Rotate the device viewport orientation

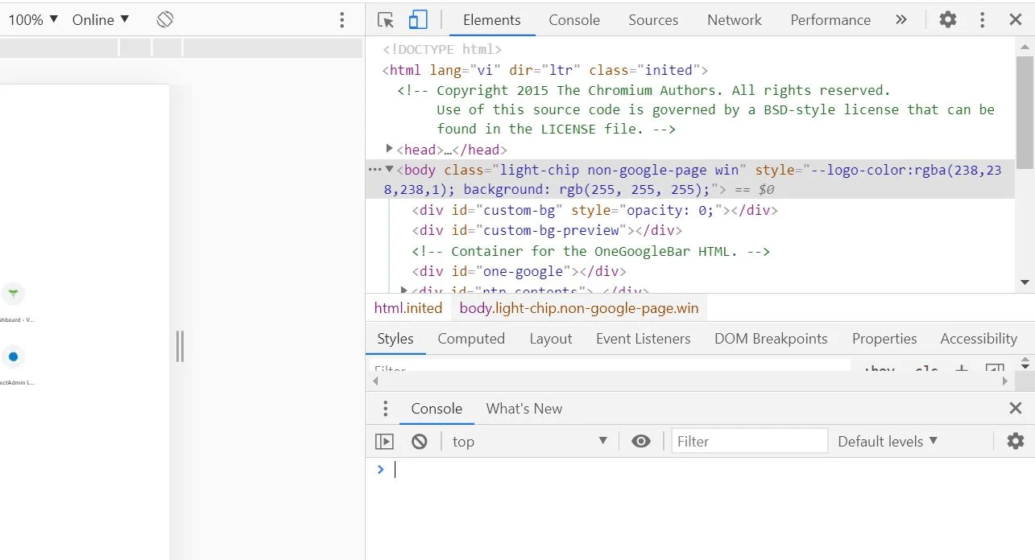coord(165,19)
